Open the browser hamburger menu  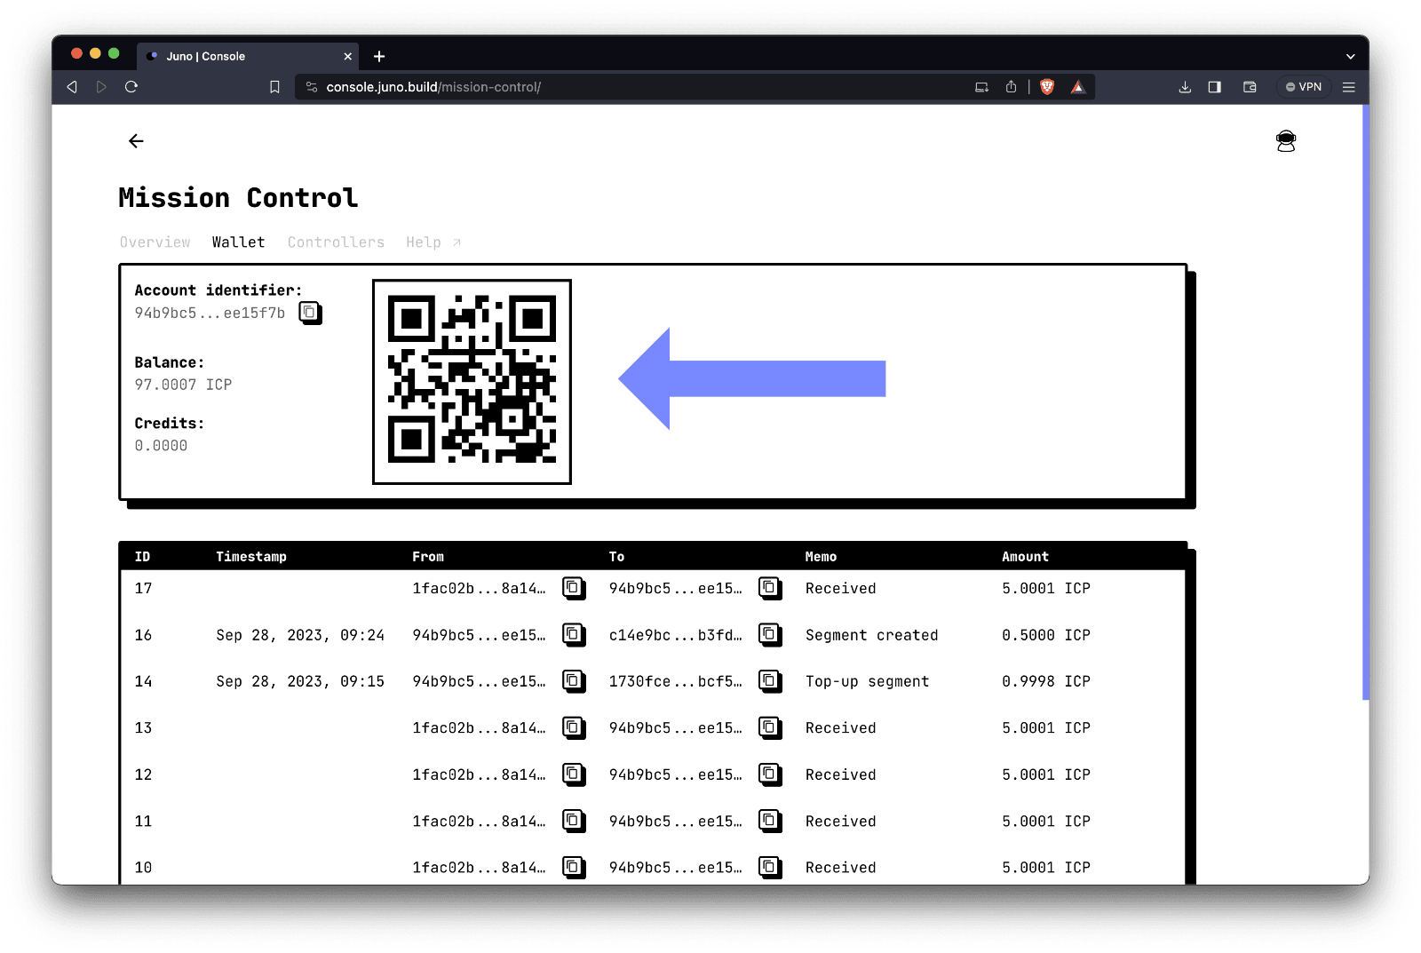point(1348,87)
